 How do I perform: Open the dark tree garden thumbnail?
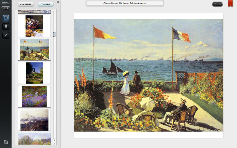[x=34, y=73]
